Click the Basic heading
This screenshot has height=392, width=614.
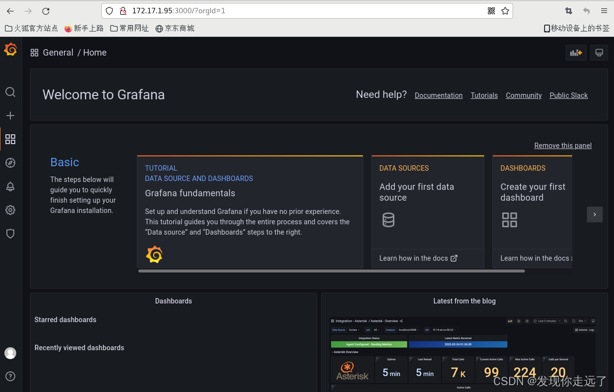(65, 162)
